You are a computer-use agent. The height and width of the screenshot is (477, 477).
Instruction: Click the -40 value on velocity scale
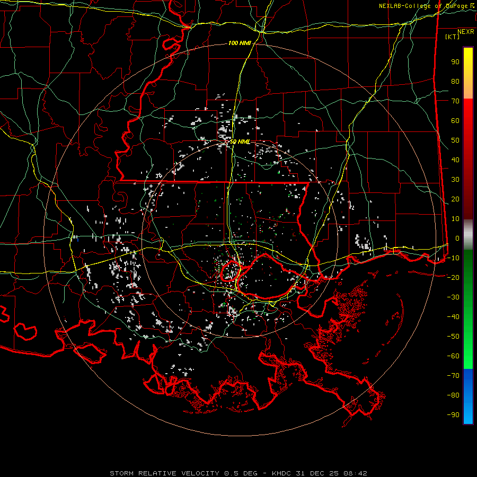(x=453, y=317)
